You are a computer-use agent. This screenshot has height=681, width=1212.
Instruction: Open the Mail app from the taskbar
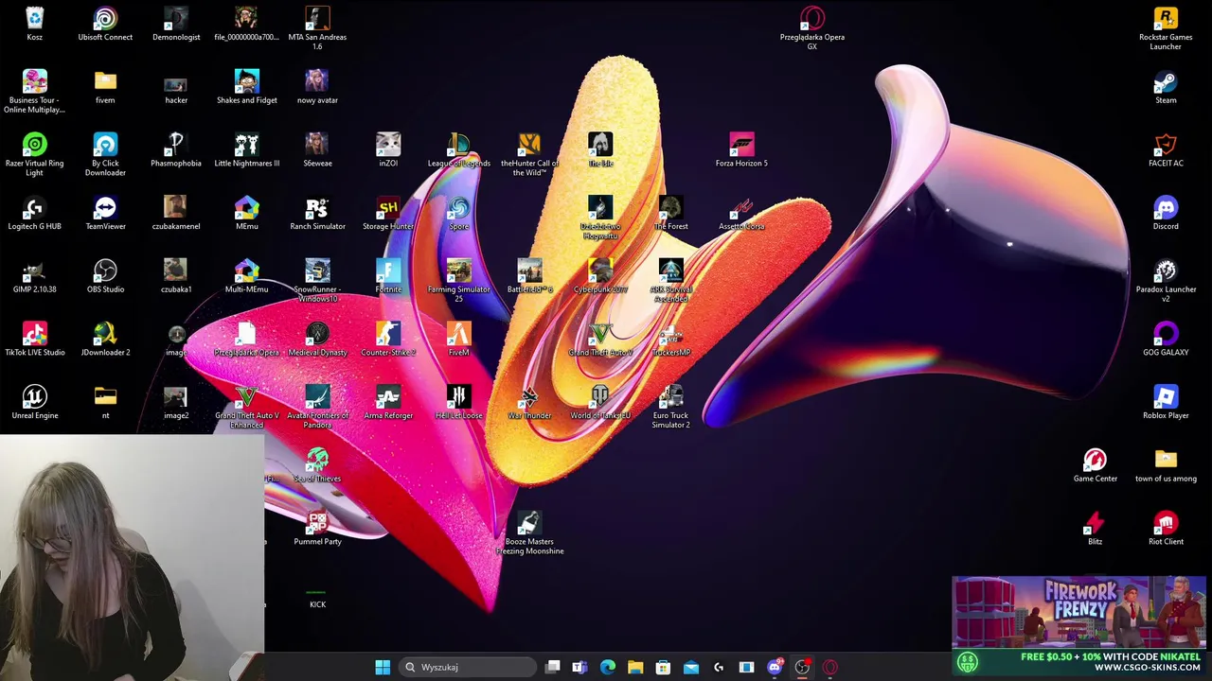[691, 667]
